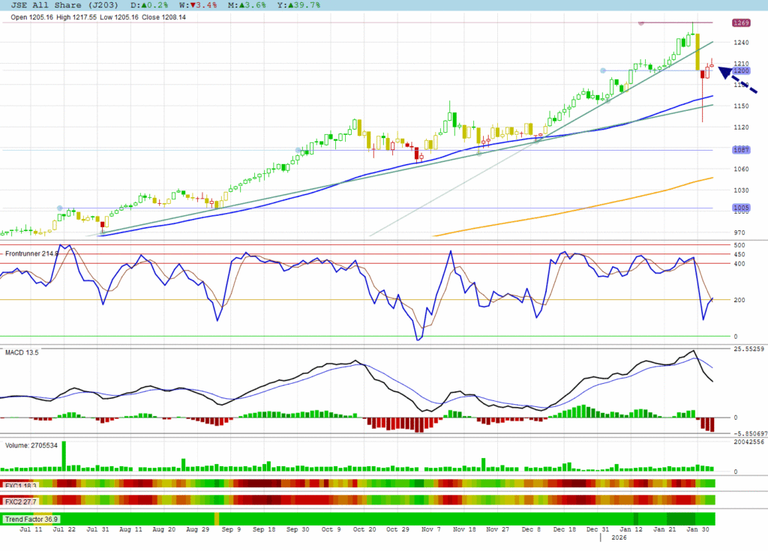Viewport: 768px width, 551px height.
Task: Click the FXC1 heatmap label
Action: 20,485
